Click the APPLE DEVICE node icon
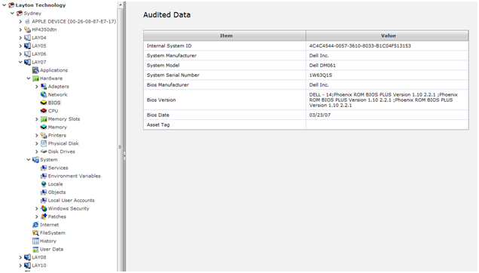This screenshot has height=273, width=479. [28, 21]
